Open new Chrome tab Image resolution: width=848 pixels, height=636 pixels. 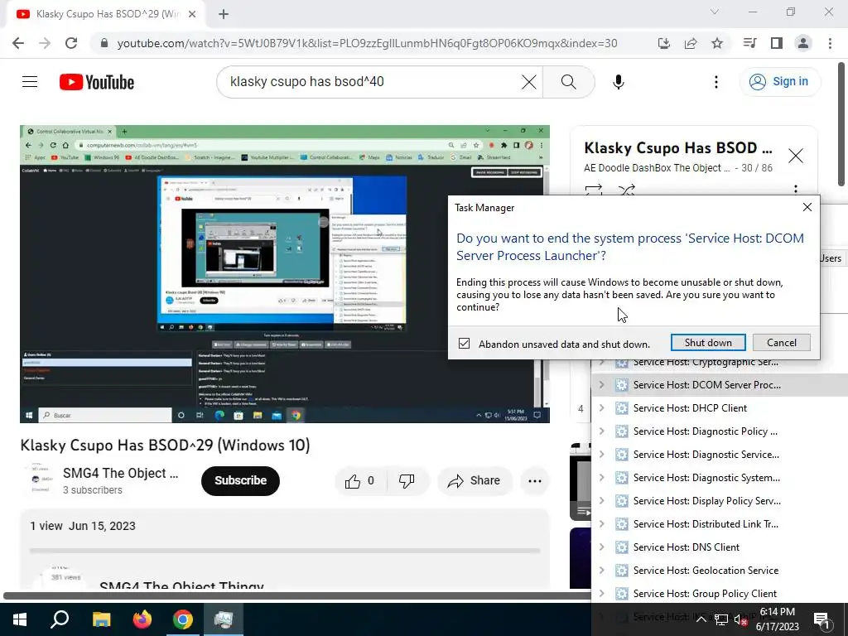tap(224, 14)
